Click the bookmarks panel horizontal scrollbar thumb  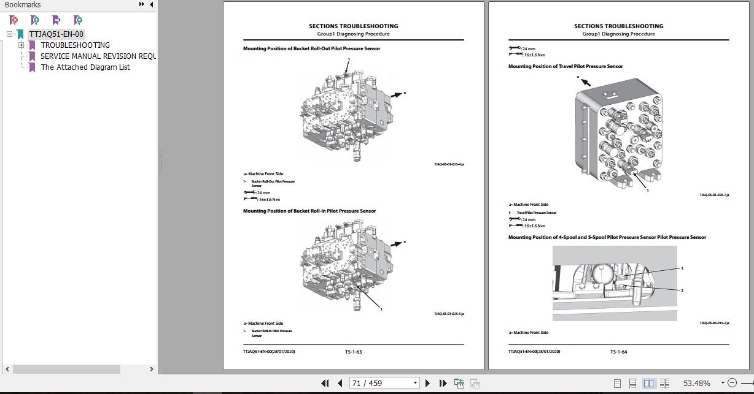coord(66,369)
